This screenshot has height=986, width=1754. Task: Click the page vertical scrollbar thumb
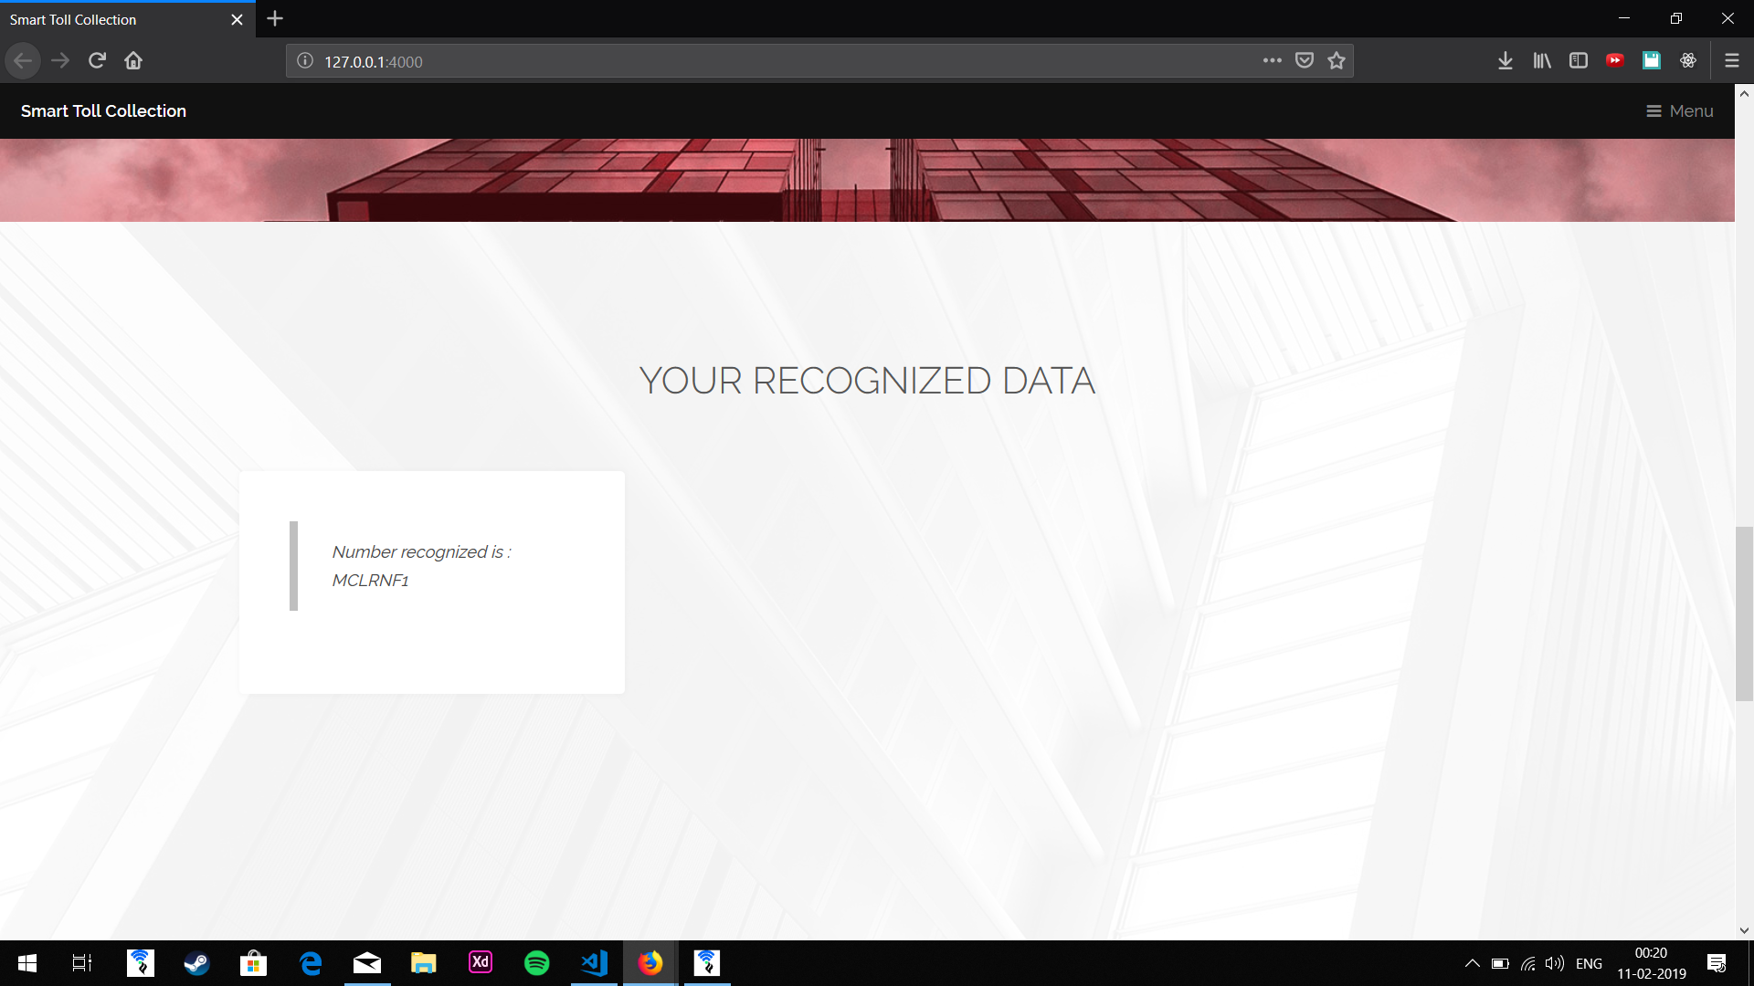tap(1744, 614)
